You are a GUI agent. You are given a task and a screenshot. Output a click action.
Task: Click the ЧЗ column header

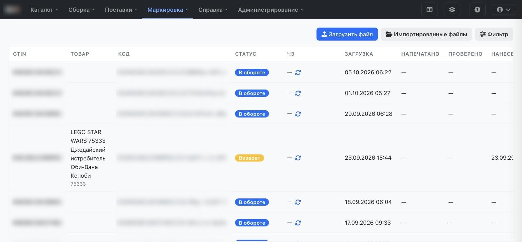tap(291, 54)
